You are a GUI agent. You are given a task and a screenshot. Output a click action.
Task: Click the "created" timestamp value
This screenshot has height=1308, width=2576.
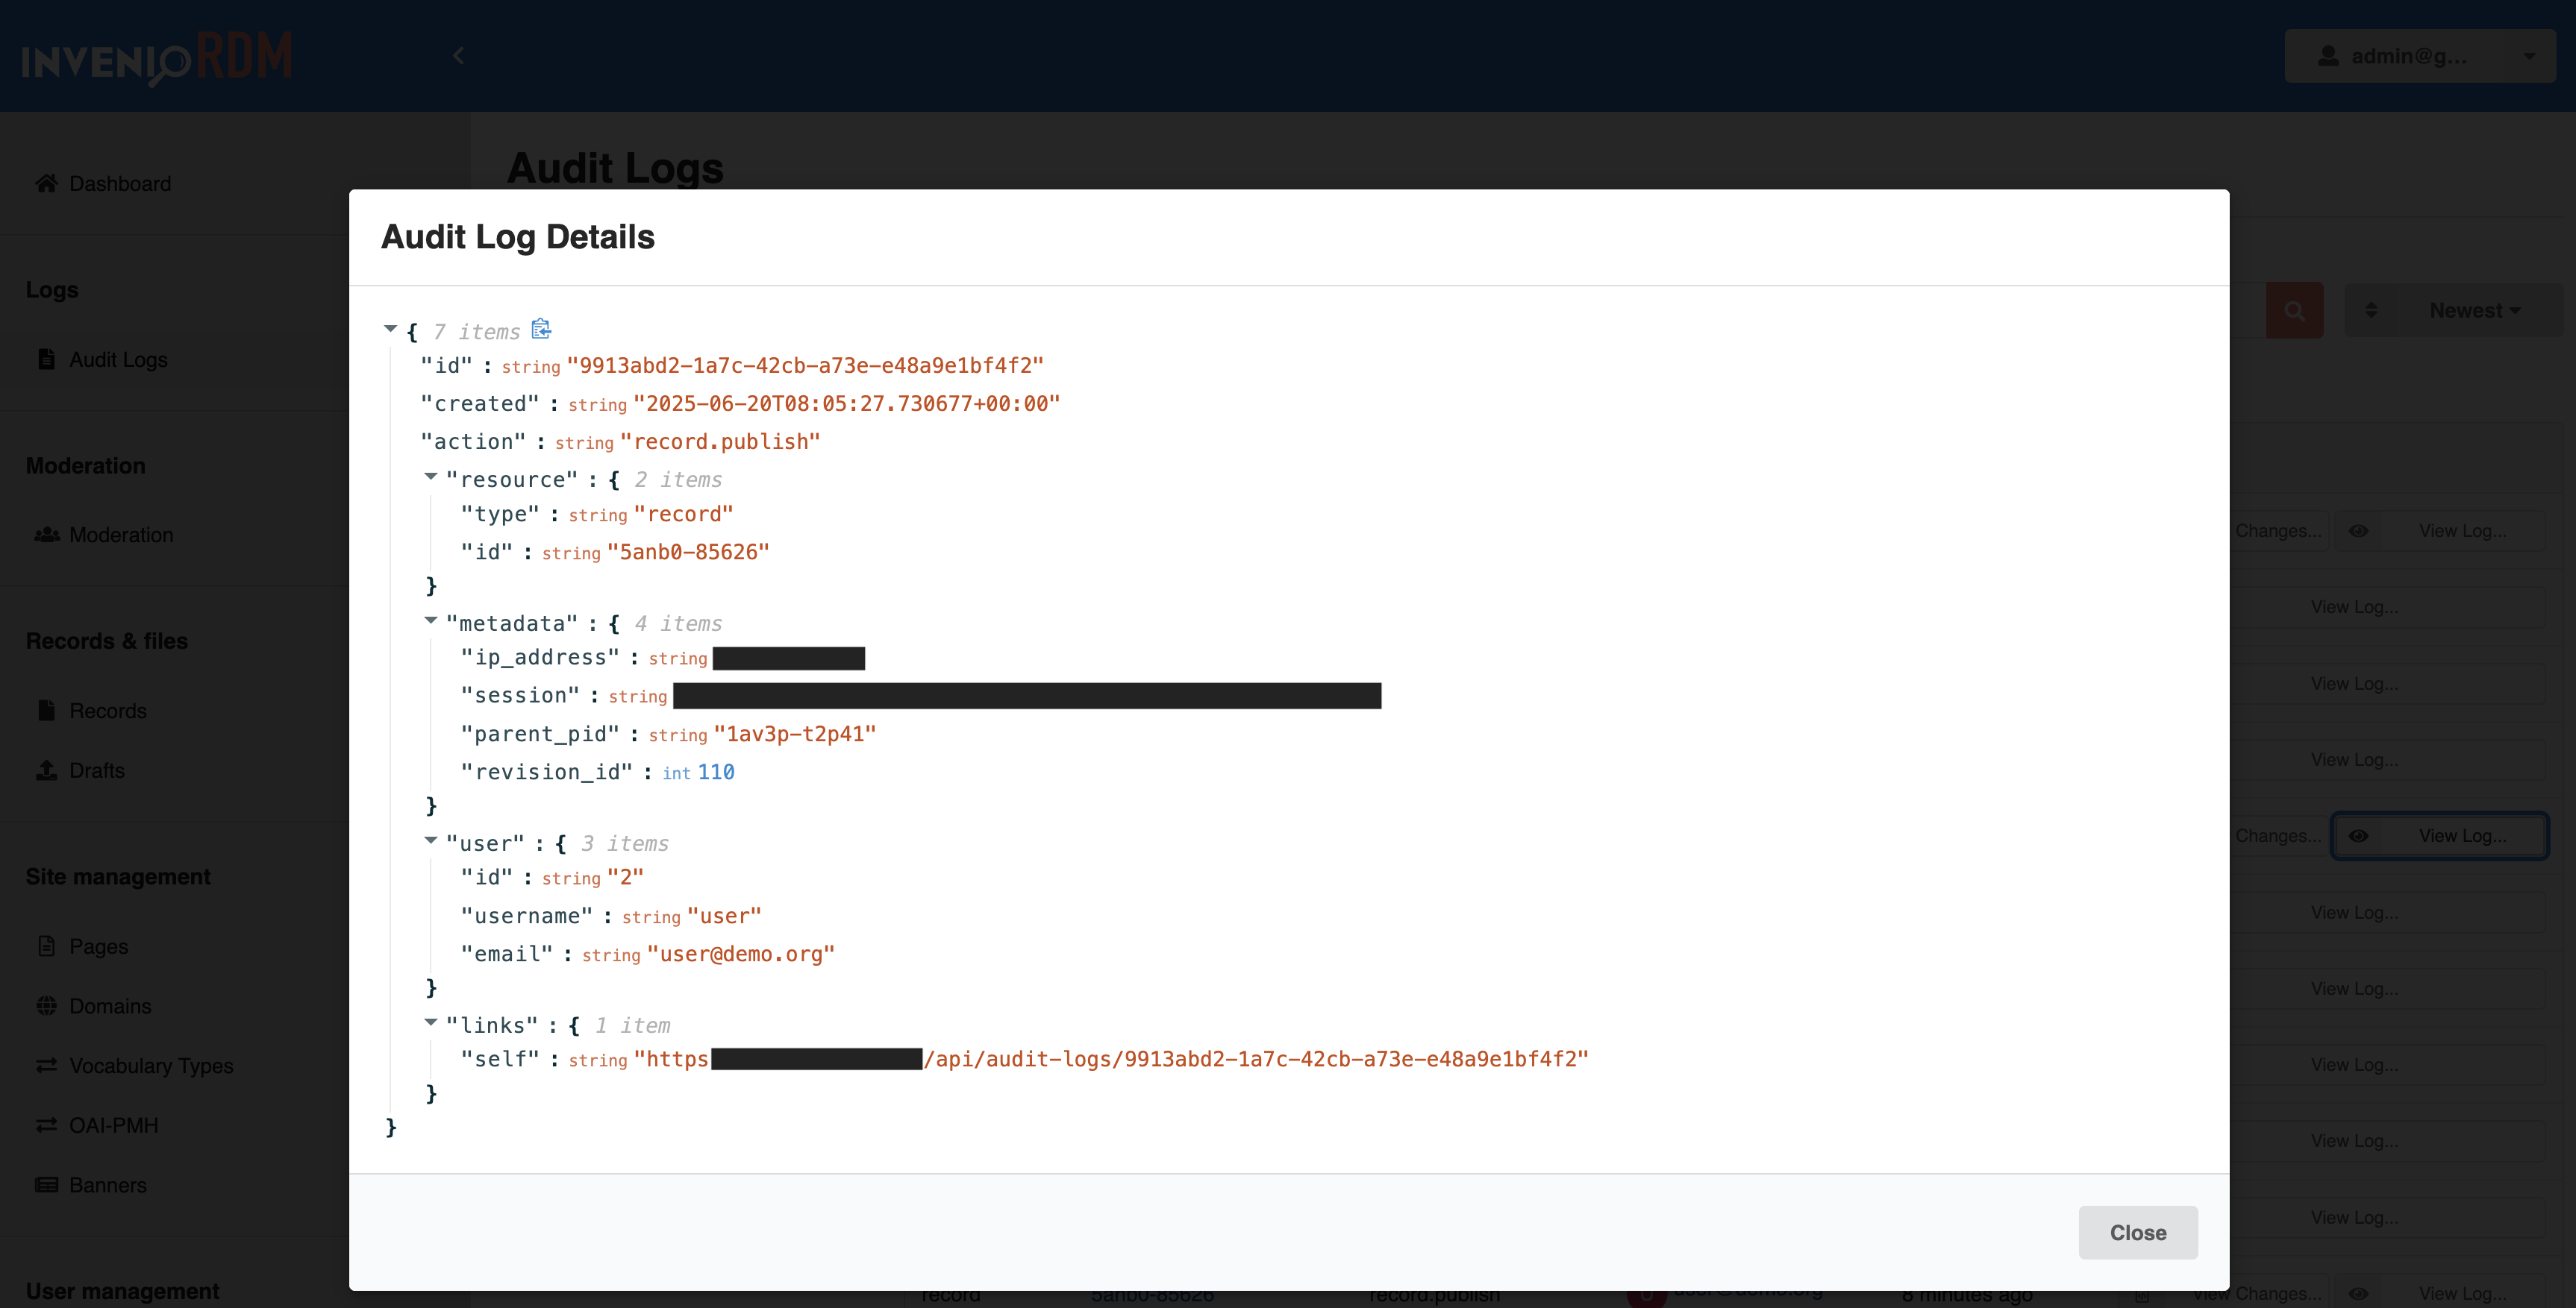point(846,403)
